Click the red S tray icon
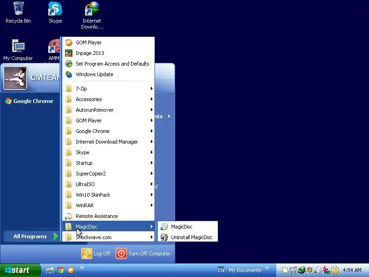Viewport: 369px width, 277px height. 326,270
